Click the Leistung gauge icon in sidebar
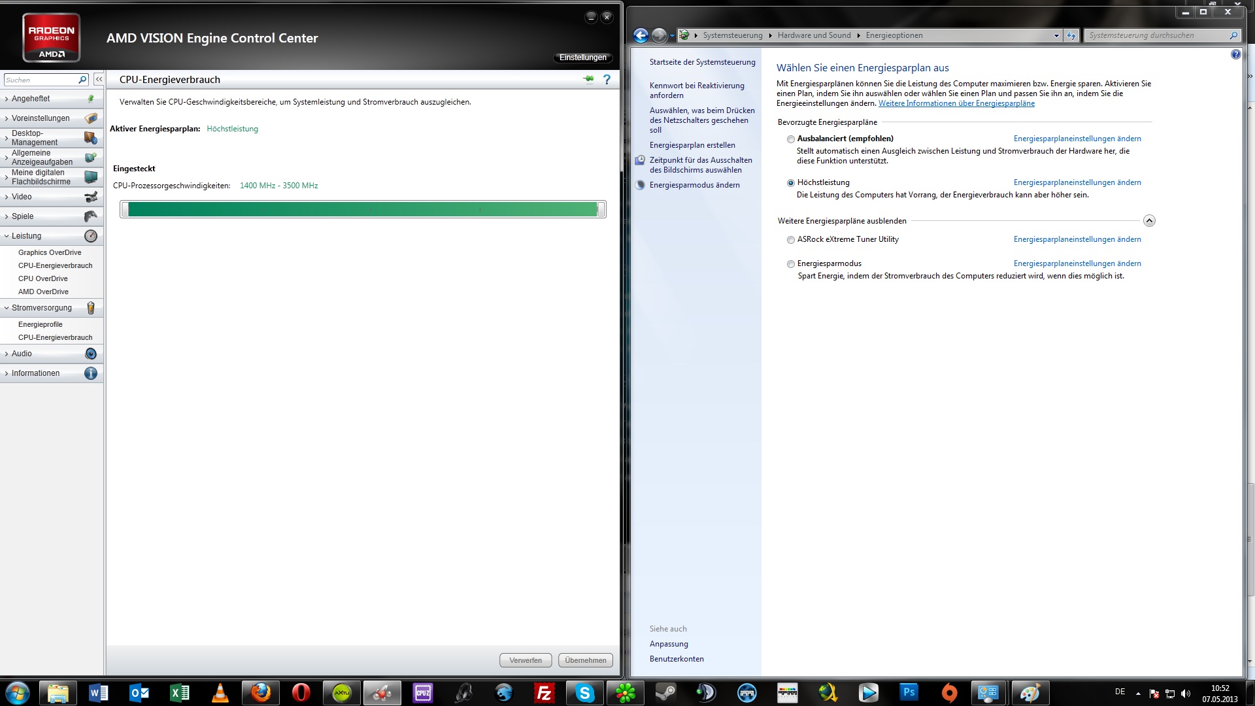This screenshot has height=706, width=1255. click(x=91, y=236)
